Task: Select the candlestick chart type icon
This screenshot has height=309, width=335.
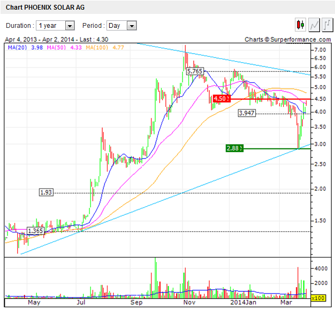Action: click(x=300, y=25)
